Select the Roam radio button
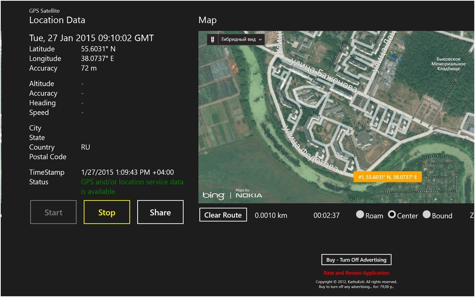475x297 pixels. click(360, 215)
